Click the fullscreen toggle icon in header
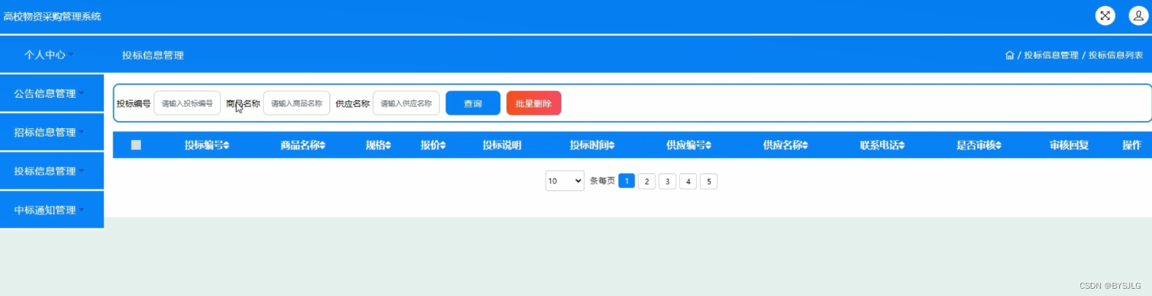This screenshot has width=1152, height=296. click(x=1105, y=15)
